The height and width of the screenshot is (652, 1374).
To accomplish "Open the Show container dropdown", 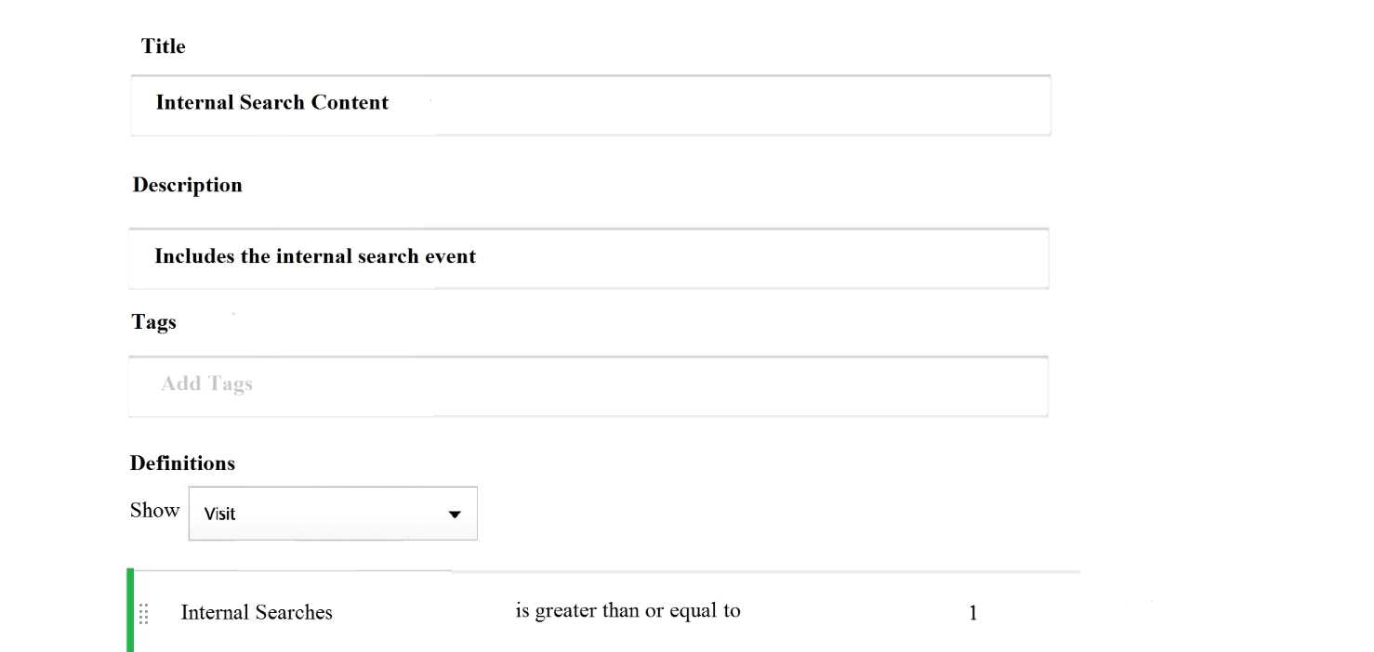I will (x=332, y=514).
